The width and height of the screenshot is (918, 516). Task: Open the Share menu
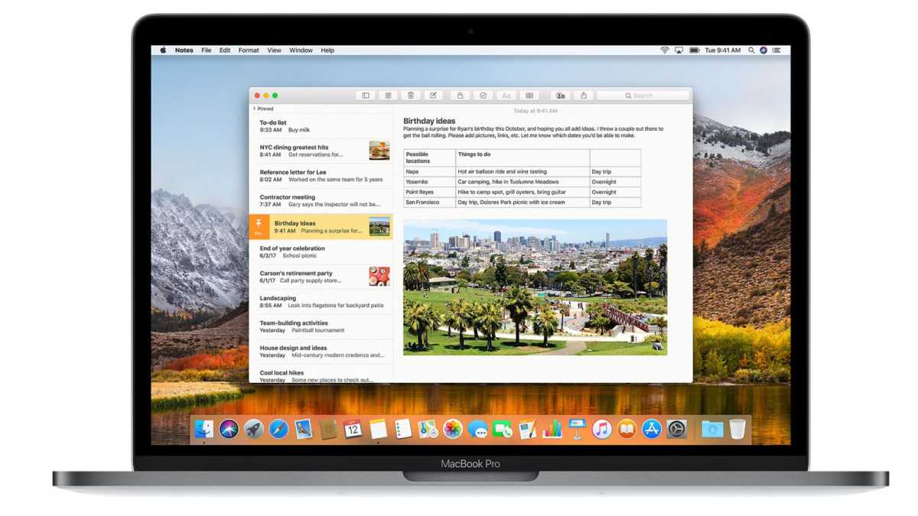[x=583, y=95]
